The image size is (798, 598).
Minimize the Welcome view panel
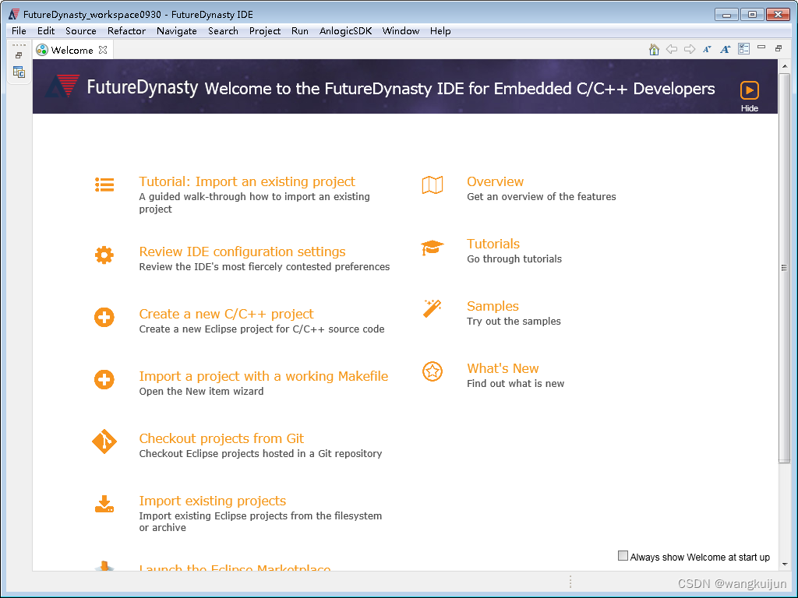point(761,47)
